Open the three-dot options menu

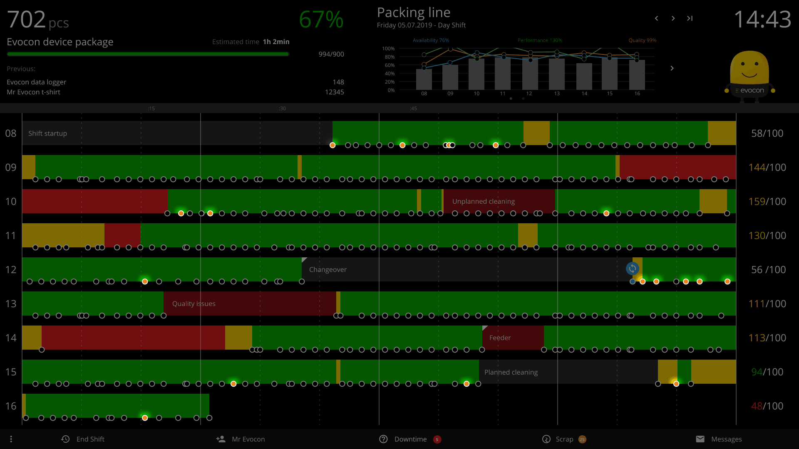pos(11,439)
